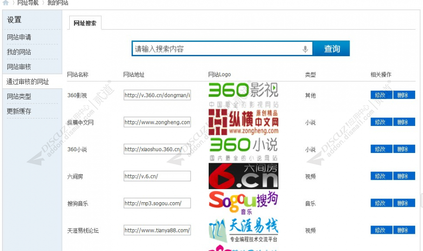Click the 查询 search button
This screenshot has height=251, width=423.
tap(332, 49)
